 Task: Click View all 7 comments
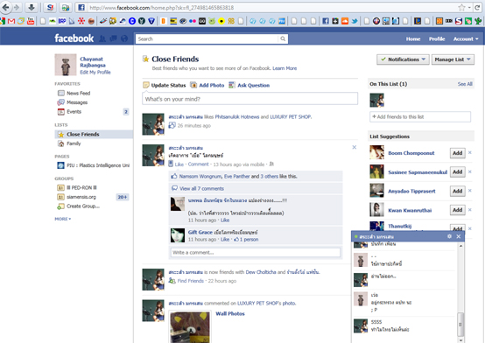point(201,188)
